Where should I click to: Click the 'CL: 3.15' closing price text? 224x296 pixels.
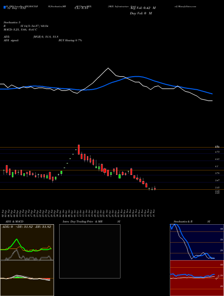[x=81, y=8]
